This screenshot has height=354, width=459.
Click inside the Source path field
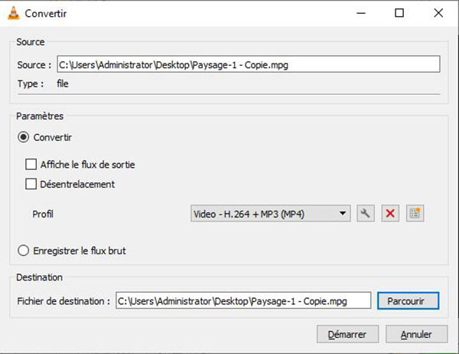coord(248,64)
